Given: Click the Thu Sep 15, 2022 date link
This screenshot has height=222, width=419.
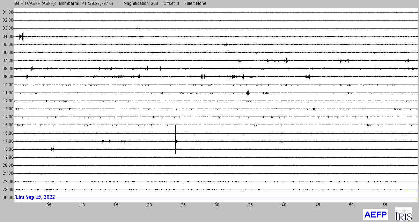Looking at the screenshot, I should pyautogui.click(x=34, y=196).
